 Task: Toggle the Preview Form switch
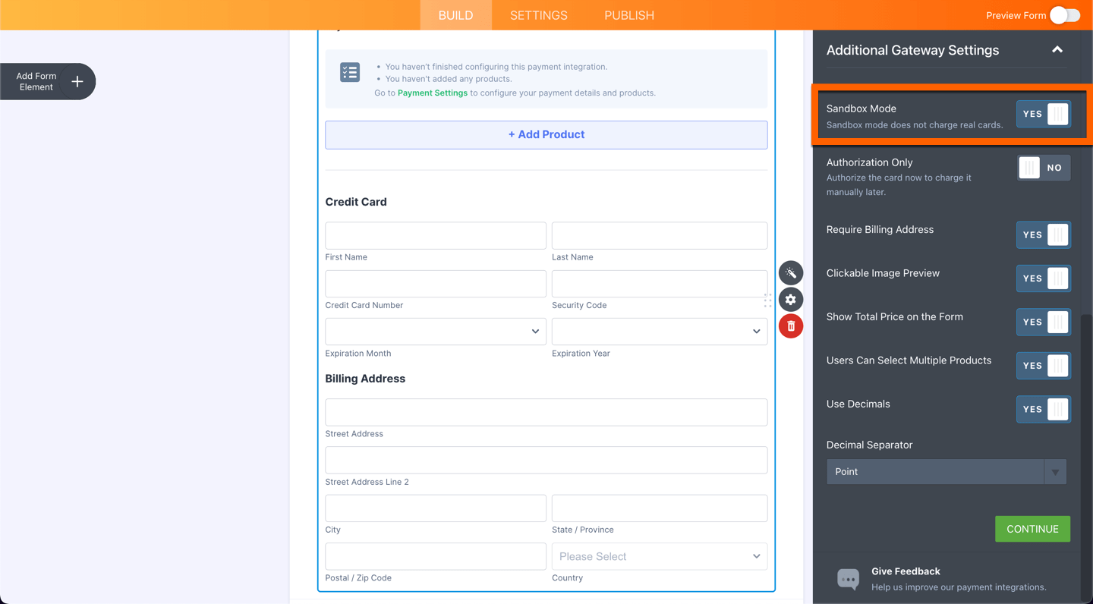[x=1065, y=15]
